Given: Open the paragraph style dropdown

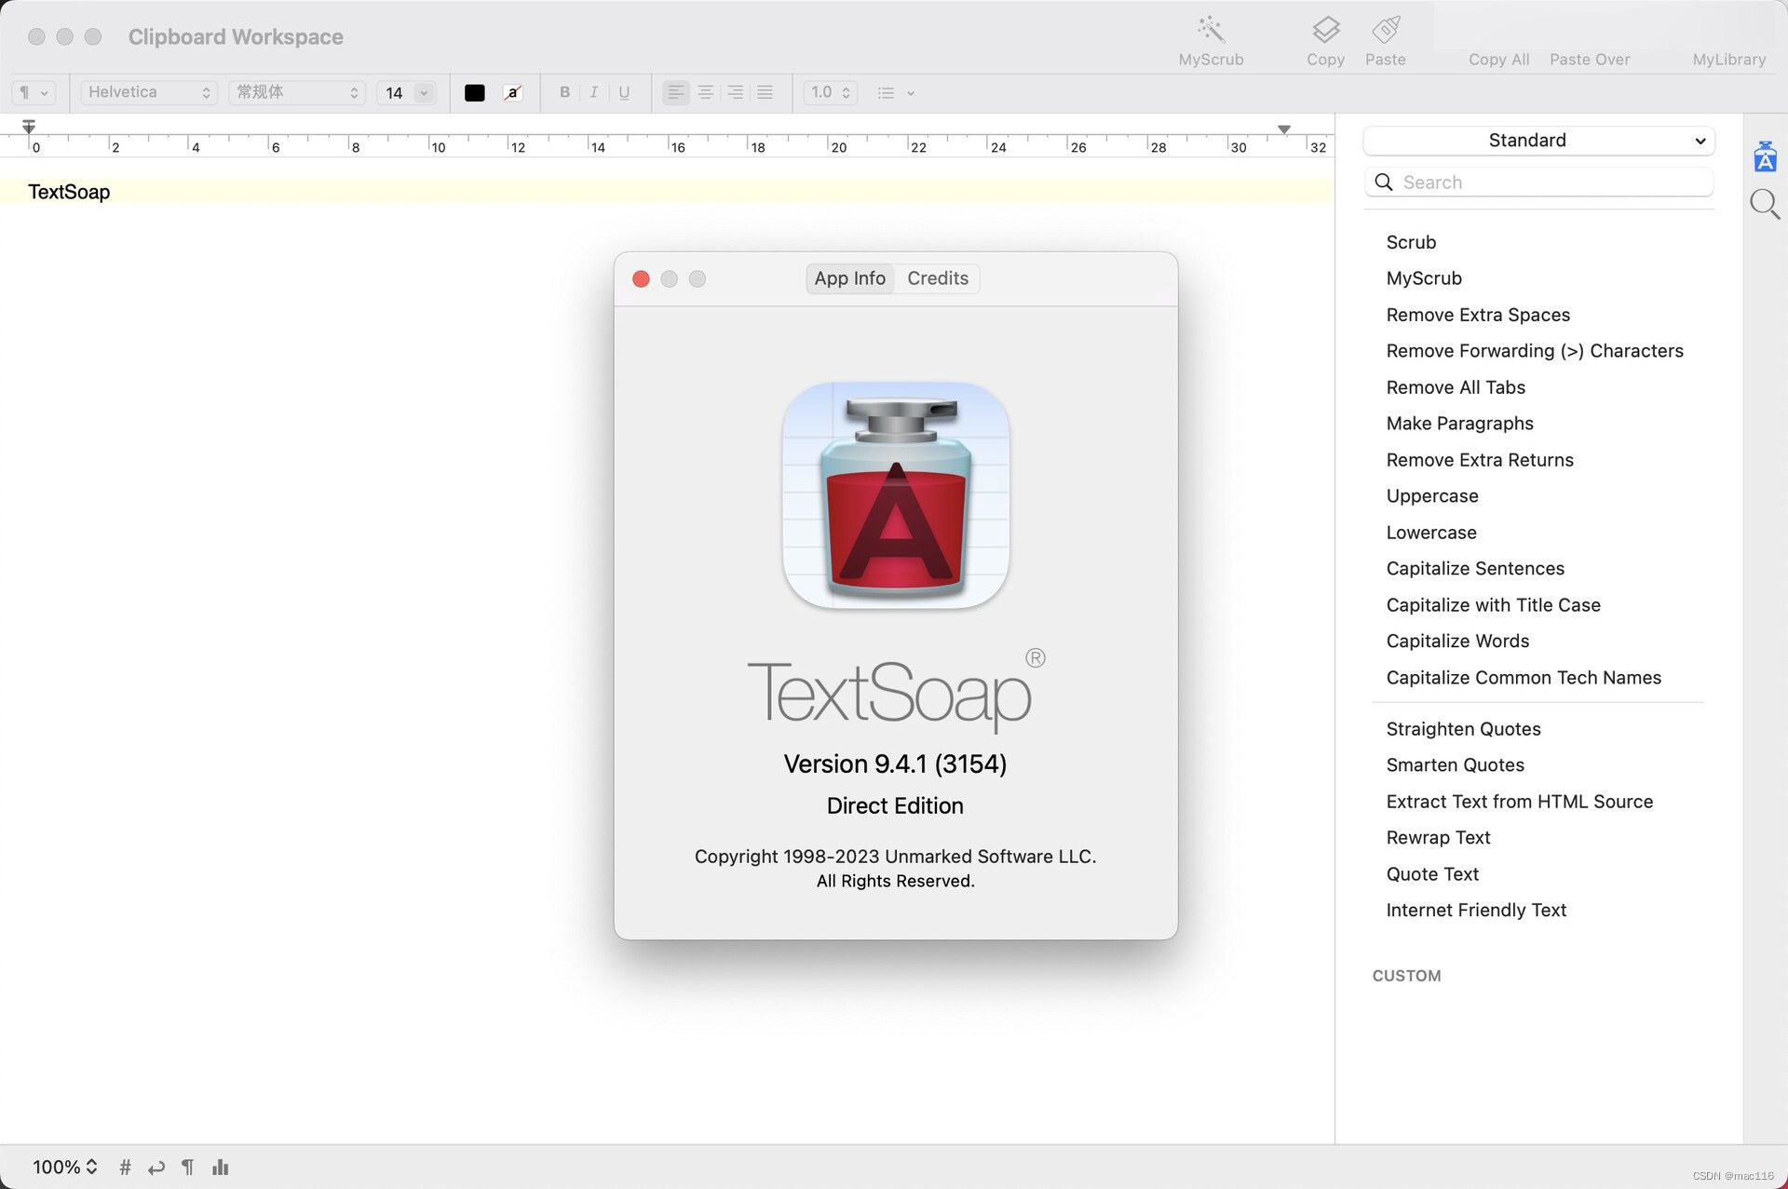Looking at the screenshot, I should (x=34, y=92).
